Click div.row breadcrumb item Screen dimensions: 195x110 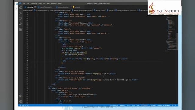110,10
